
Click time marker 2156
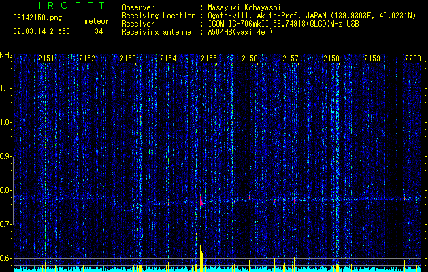point(250,58)
